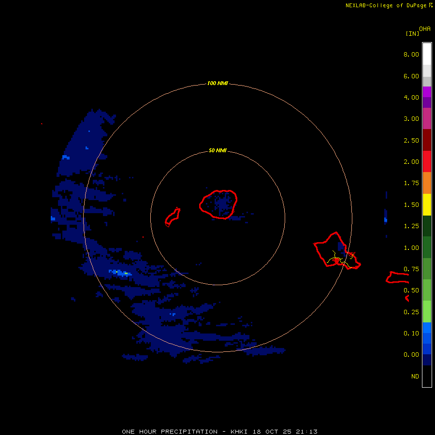The width and height of the screenshot is (435, 435).
Task: Click the yellow 1.50 legend swatch
Action: tap(427, 205)
